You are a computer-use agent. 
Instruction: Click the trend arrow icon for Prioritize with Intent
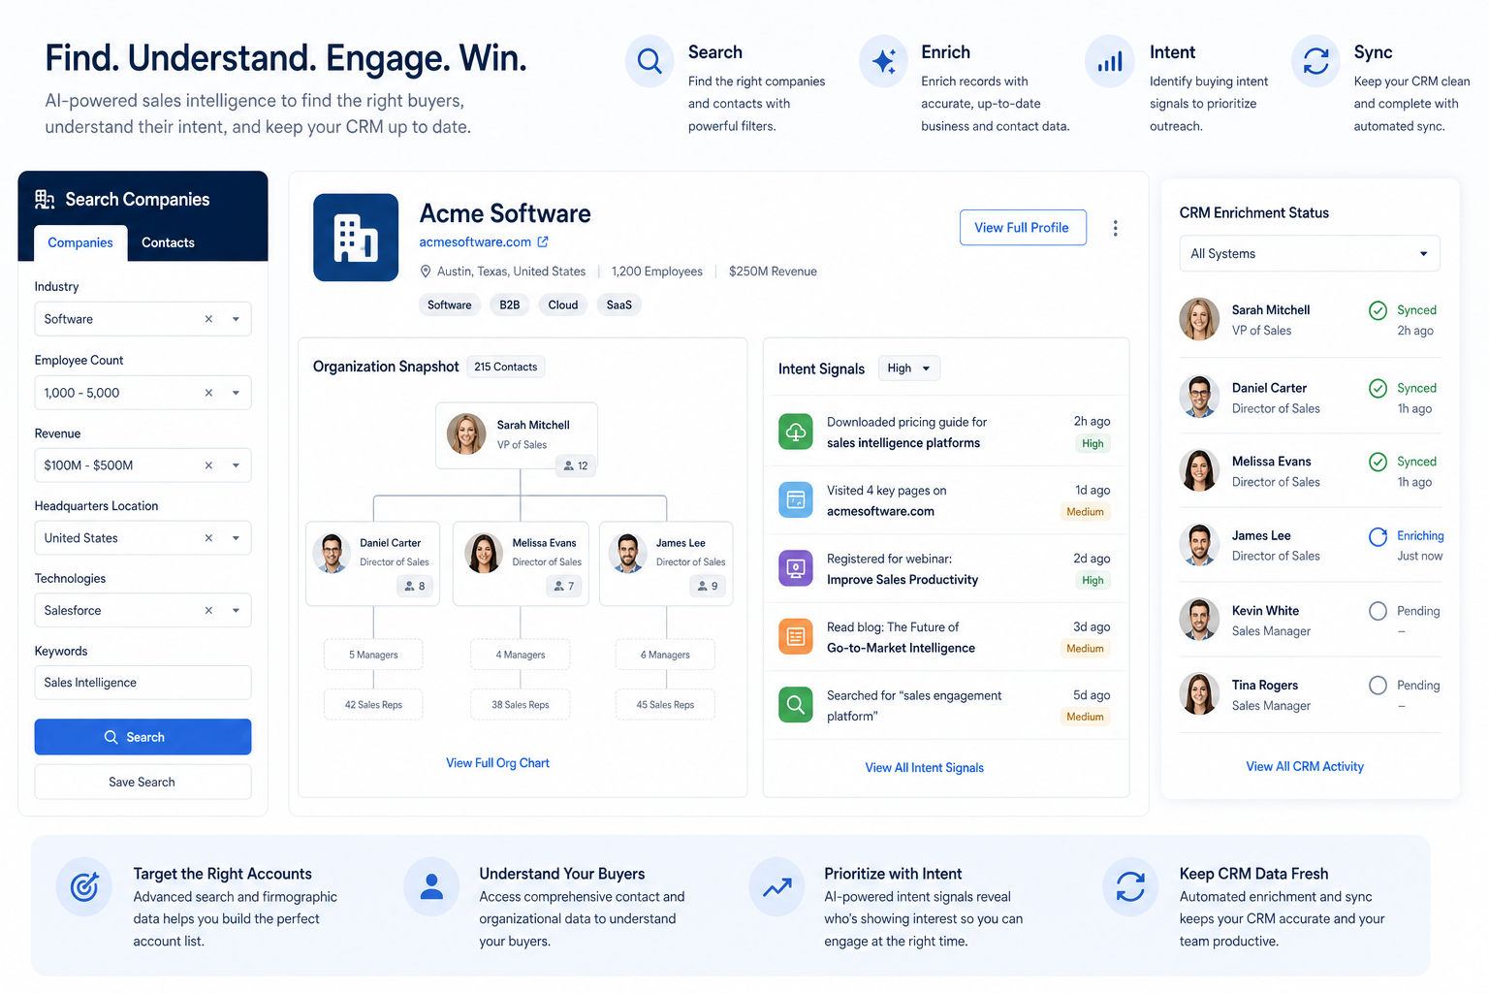777,886
